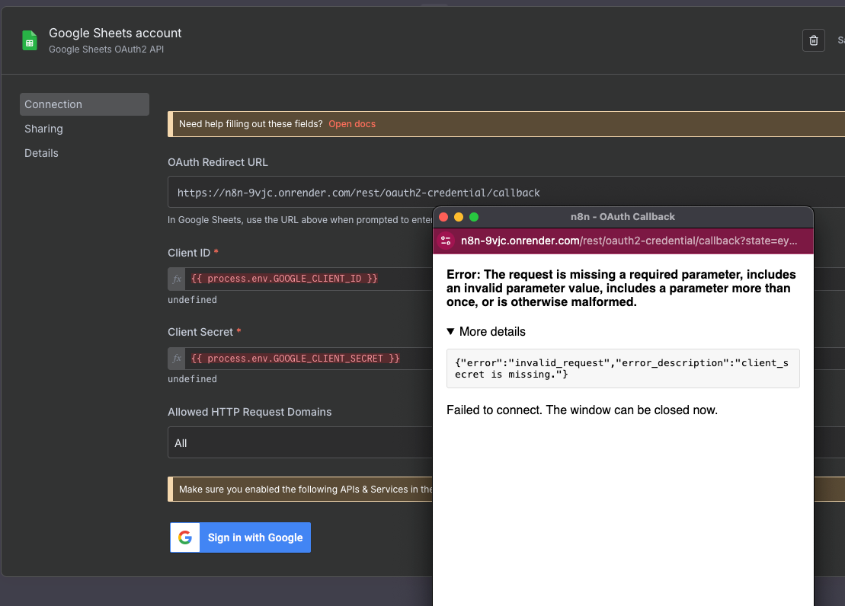The height and width of the screenshot is (606, 845).
Task: Collapse the More details disclosure triangle
Action: click(451, 332)
